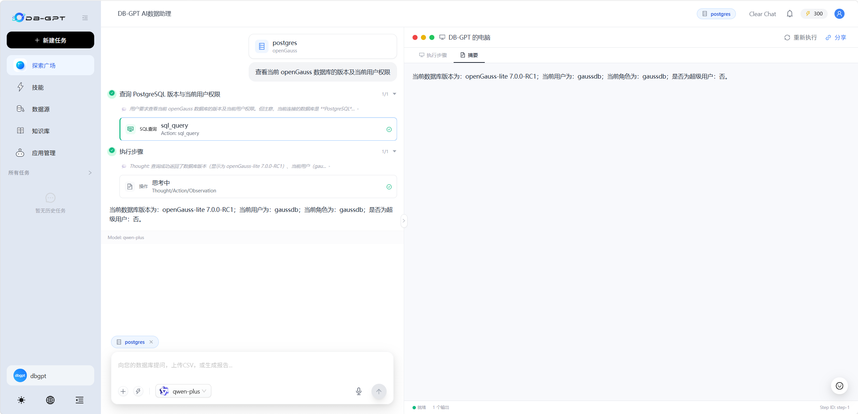This screenshot has width=858, height=414.
Task: Toggle the right panel collapse handle
Action: 404,221
